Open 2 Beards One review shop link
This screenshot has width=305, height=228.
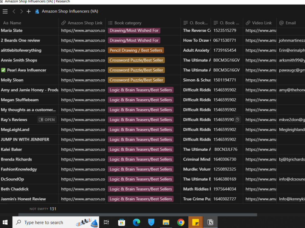click(83, 40)
